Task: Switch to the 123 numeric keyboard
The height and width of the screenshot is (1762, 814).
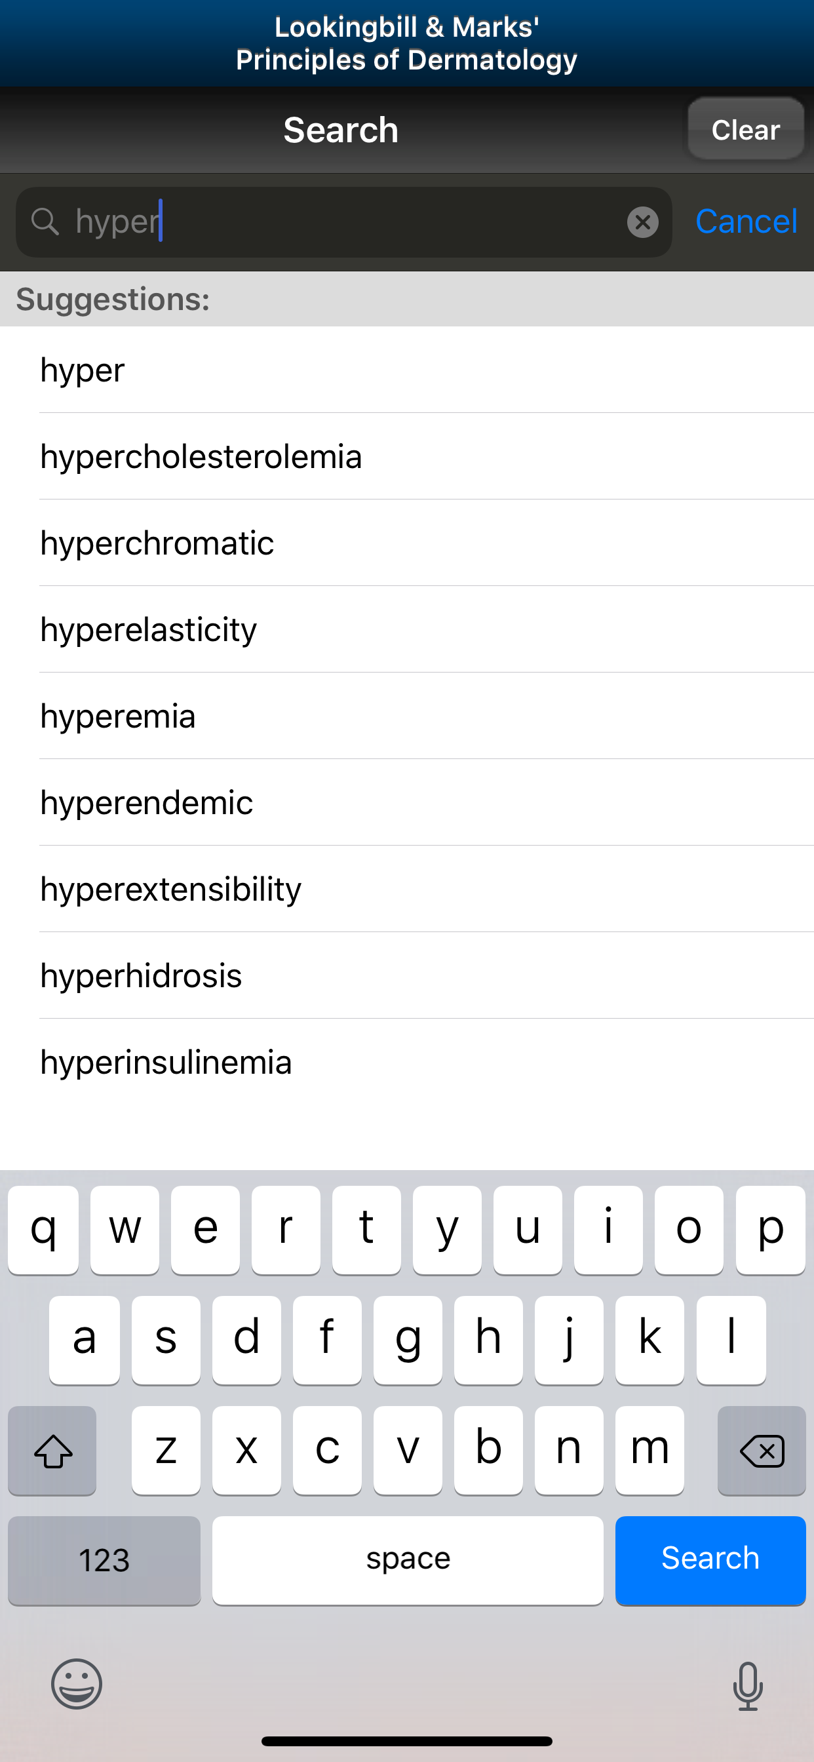Action: pyautogui.click(x=104, y=1560)
